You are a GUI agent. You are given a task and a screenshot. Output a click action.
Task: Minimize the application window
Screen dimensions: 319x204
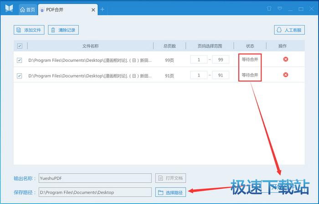[x=290, y=9]
